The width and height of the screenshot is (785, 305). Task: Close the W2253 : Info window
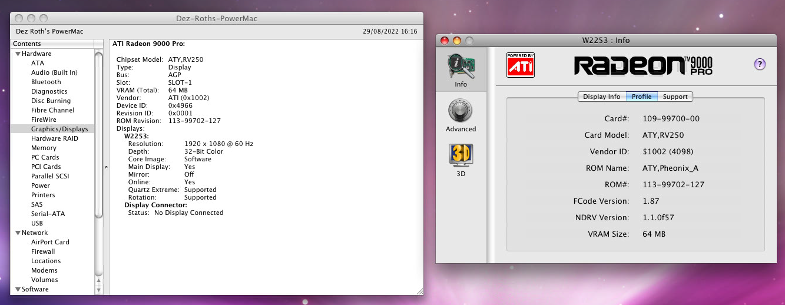coord(445,40)
